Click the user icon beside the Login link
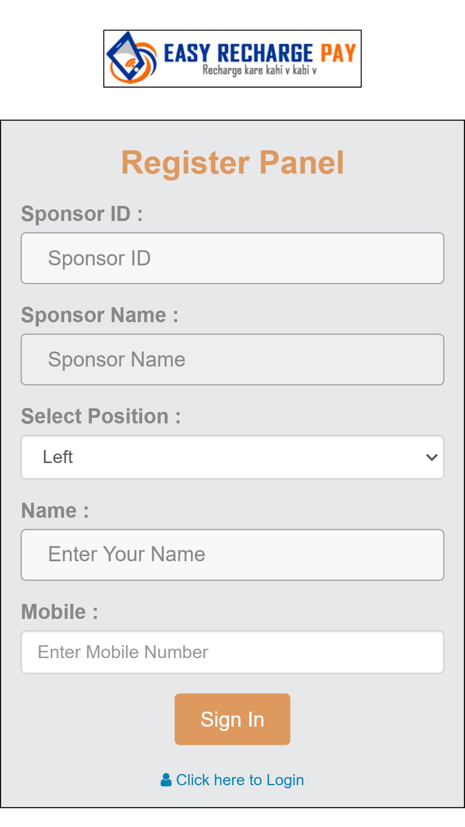The height and width of the screenshot is (827, 465). 166,780
